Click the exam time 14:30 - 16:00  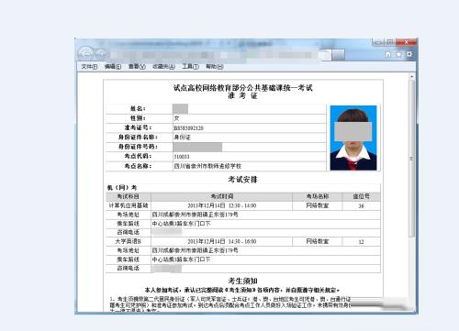coord(242,242)
